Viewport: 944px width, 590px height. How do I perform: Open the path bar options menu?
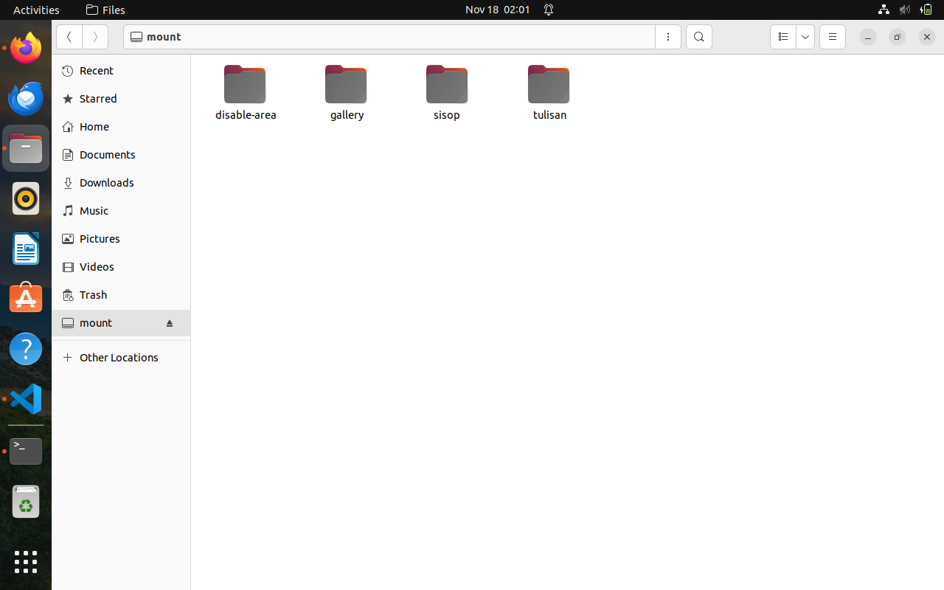click(668, 37)
